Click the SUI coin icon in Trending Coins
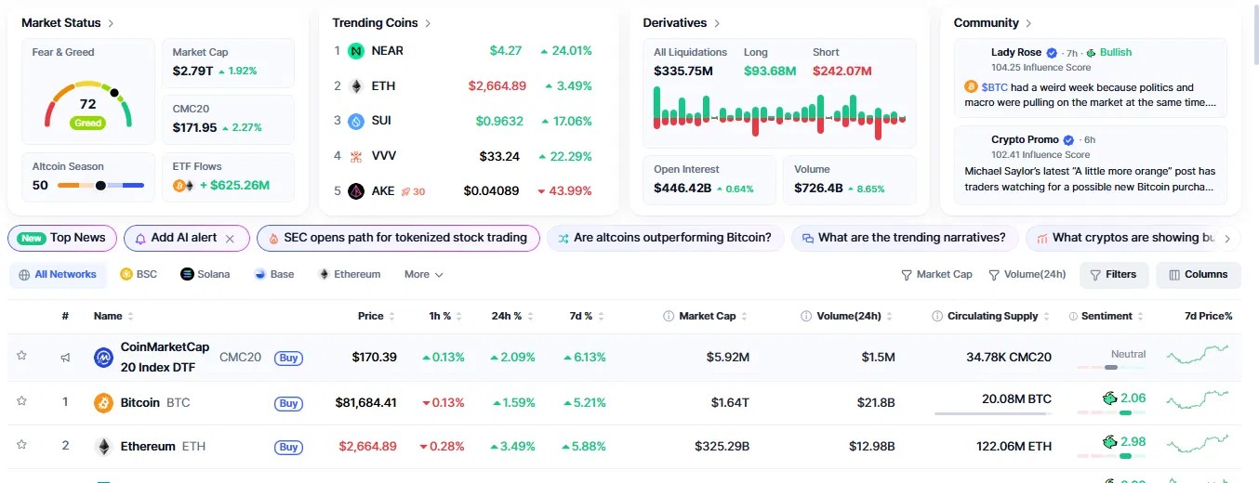The image size is (1259, 483). [x=356, y=121]
